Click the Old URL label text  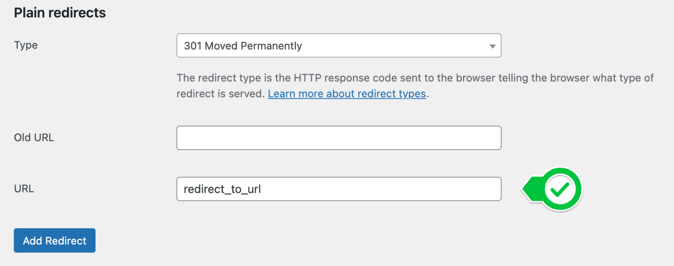[34, 137]
